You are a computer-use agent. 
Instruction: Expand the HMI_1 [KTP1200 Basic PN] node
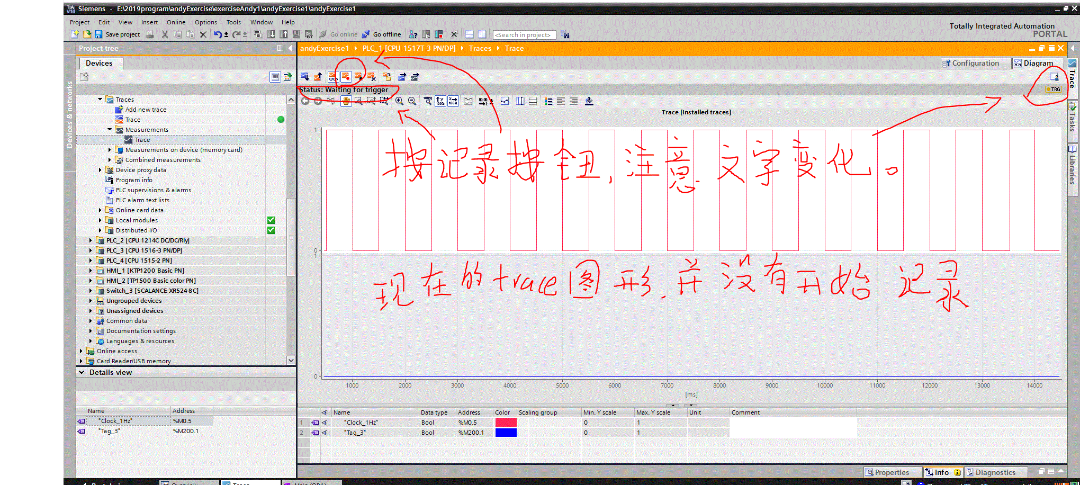(x=91, y=271)
